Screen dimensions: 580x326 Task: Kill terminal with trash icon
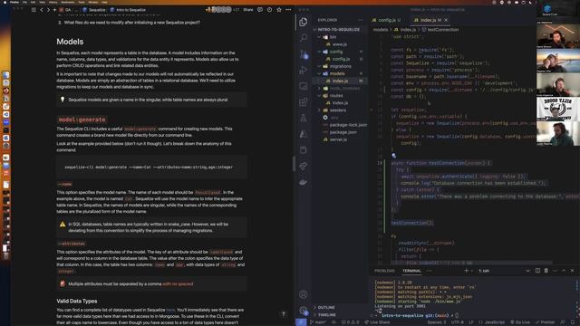(546, 271)
